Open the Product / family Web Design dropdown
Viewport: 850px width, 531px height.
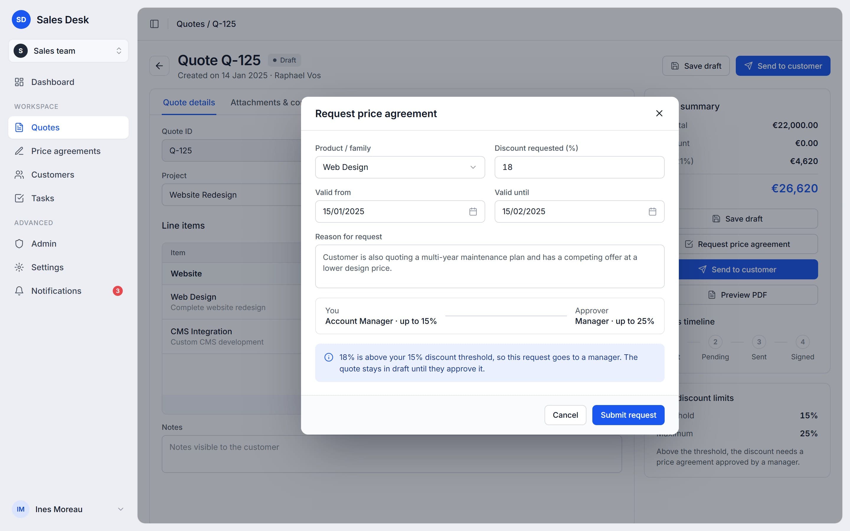(x=400, y=167)
